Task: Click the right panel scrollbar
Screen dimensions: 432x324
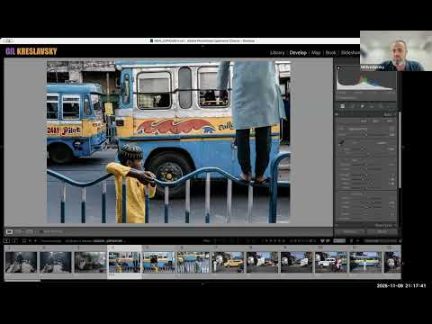Action: [400, 150]
